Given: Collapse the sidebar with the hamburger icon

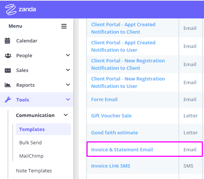Looking at the screenshot, I should coord(64,26).
